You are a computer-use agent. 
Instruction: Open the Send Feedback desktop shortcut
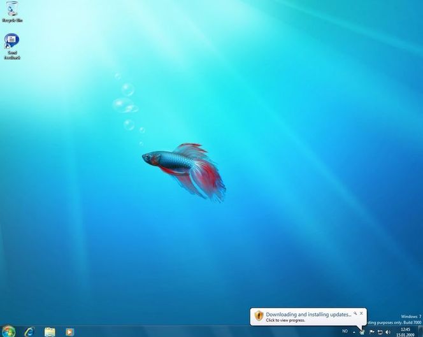12,46
